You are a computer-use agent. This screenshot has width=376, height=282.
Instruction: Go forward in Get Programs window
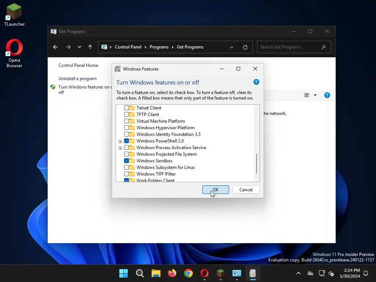(x=68, y=47)
